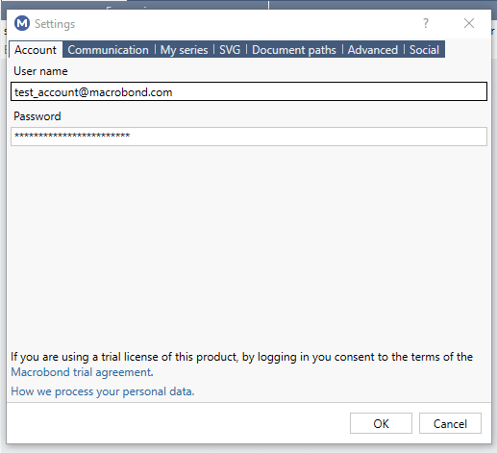Close the Settings dialog with X

pos(469,23)
